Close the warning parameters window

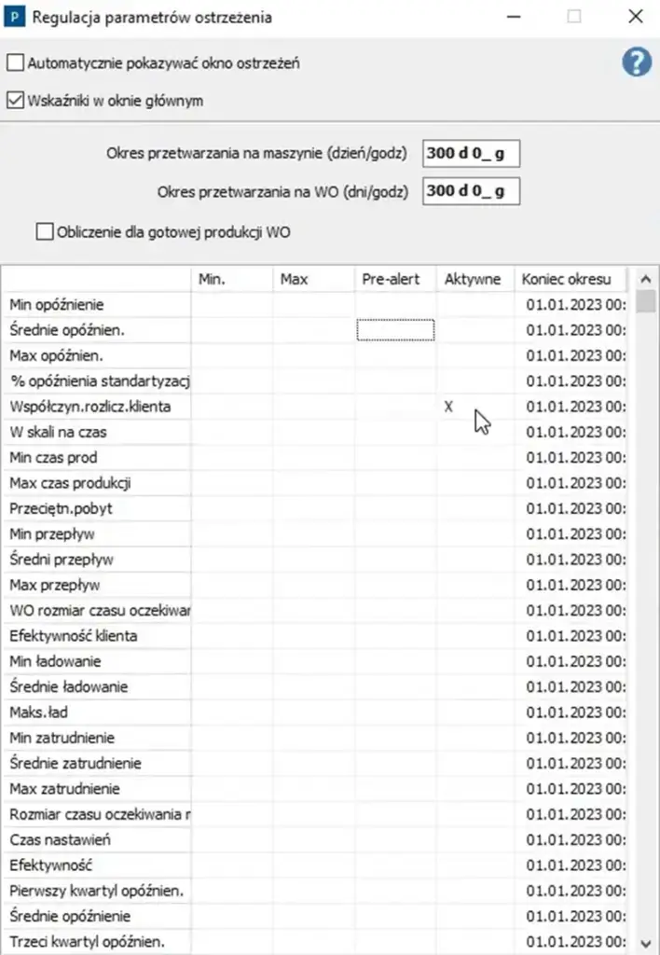635,16
